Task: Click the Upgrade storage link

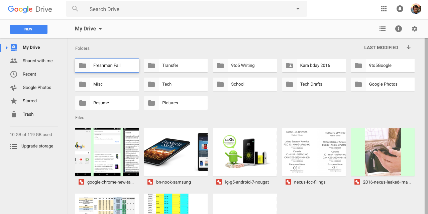Action: (x=37, y=146)
